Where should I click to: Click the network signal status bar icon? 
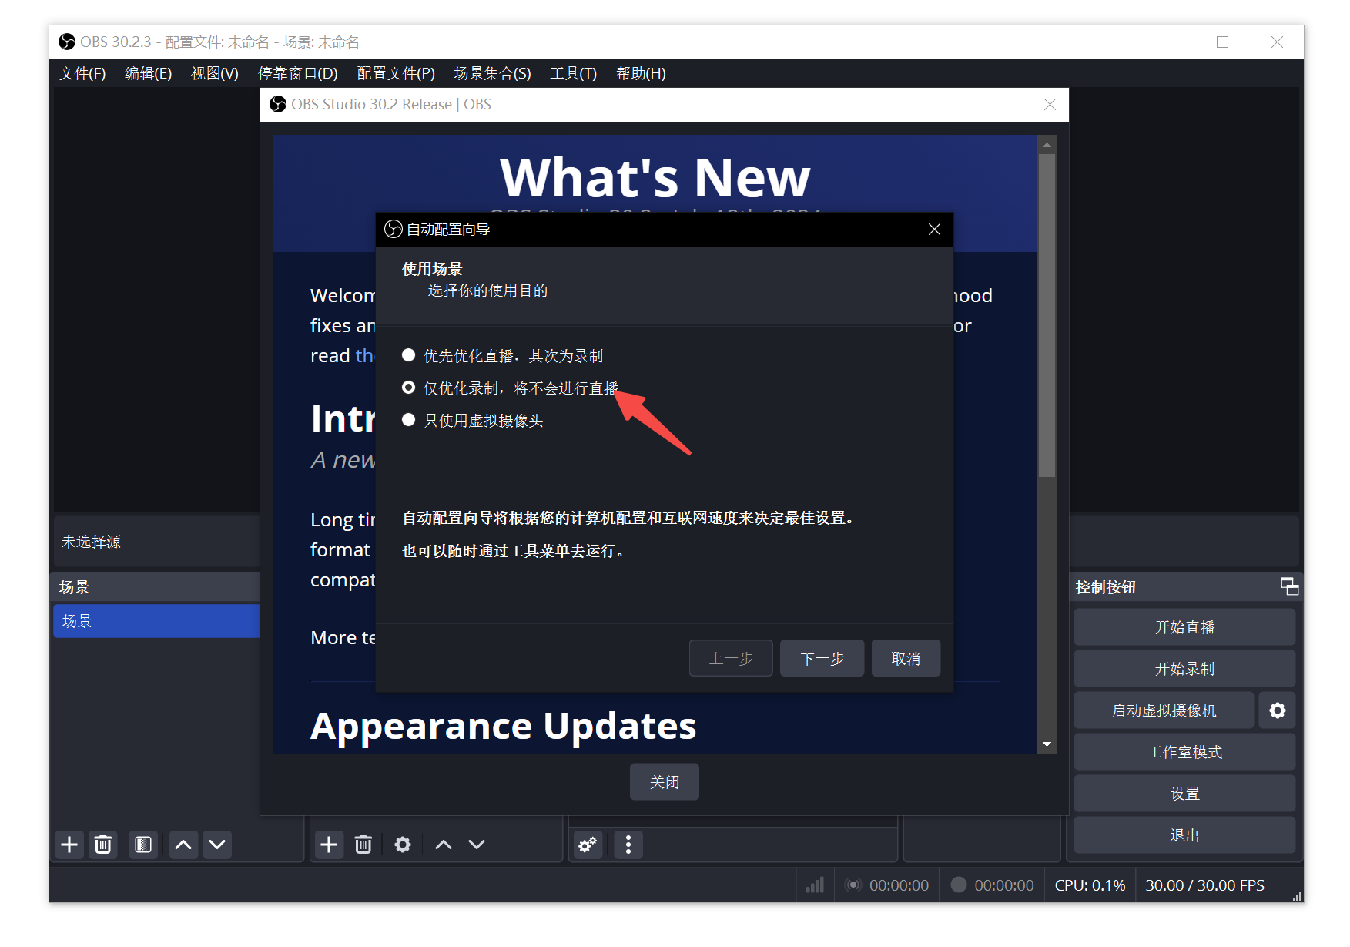click(815, 885)
